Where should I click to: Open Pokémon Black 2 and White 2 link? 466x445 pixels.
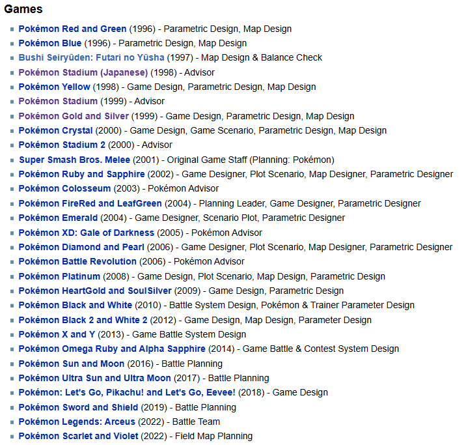tap(83, 320)
